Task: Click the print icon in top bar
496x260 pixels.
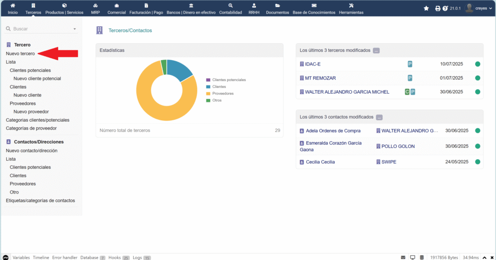Action: pos(438,8)
